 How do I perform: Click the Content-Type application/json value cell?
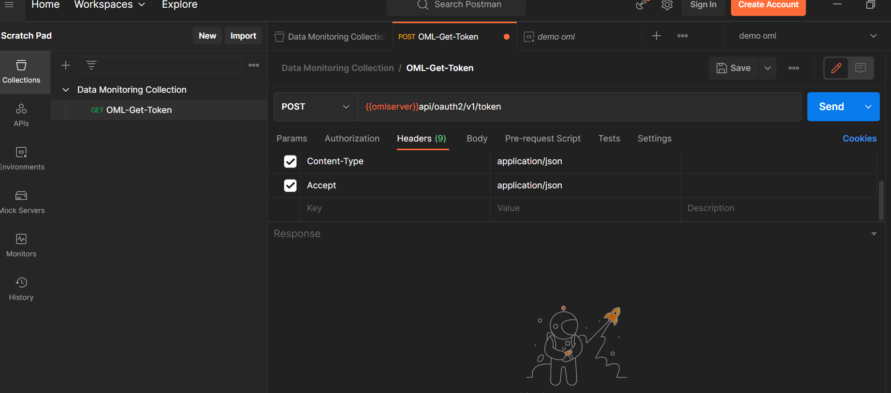pos(585,161)
